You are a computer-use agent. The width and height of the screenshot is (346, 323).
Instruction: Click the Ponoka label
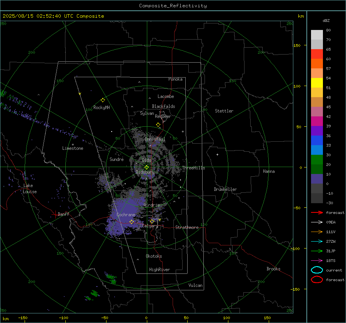[175, 79]
